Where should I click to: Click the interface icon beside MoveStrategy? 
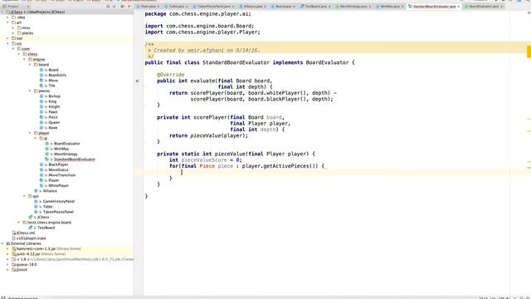47,154
